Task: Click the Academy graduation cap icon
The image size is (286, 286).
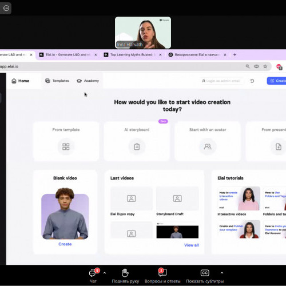Action: coord(79,81)
